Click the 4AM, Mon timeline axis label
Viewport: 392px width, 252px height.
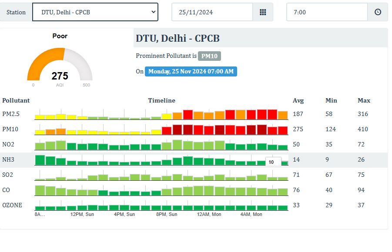pos(251,214)
